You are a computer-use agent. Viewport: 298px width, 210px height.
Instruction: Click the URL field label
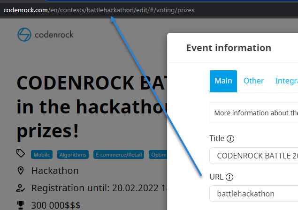216,177
